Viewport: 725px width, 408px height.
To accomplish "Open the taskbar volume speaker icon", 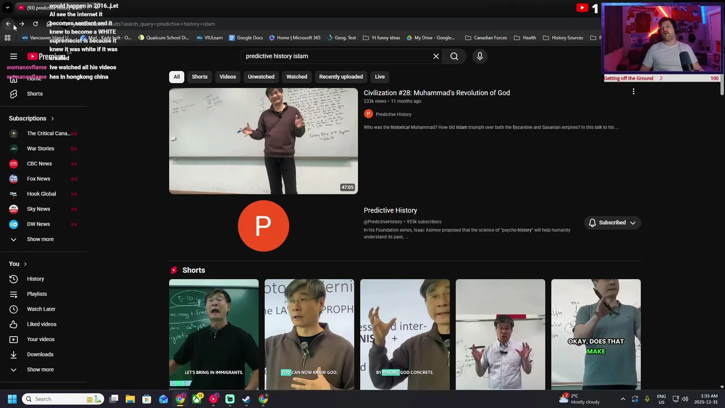I will point(685,399).
